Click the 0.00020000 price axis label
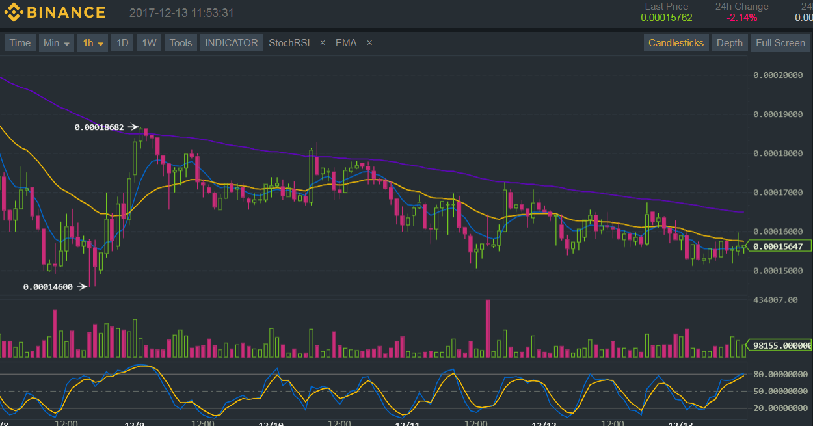Screen dimensions: 813x426 pyautogui.click(x=778, y=75)
